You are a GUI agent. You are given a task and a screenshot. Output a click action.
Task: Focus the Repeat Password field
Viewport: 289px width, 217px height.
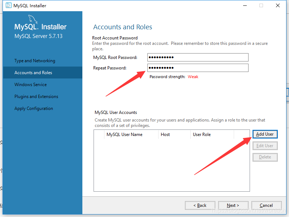click(198, 68)
